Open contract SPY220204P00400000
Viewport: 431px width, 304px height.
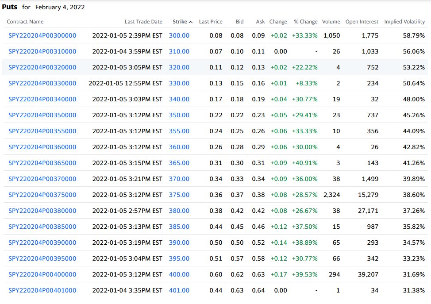click(42, 275)
